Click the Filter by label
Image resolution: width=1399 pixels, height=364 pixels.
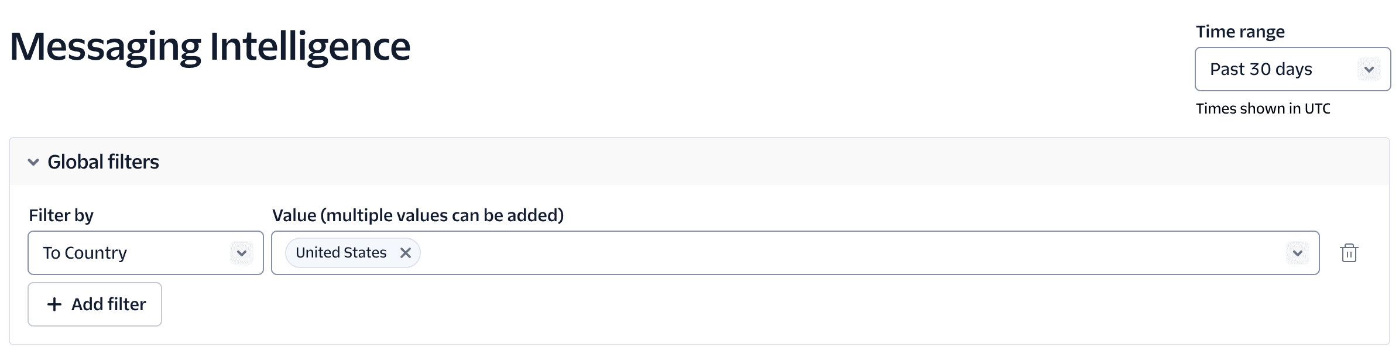61,215
